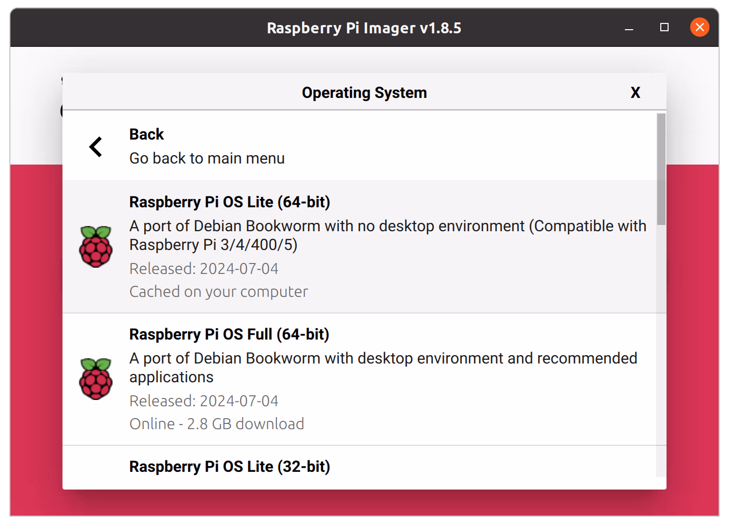Click the release date under OS Lite (64-bit)
This screenshot has height=526, width=729.
[x=204, y=269]
